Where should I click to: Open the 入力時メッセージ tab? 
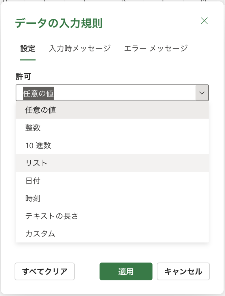(x=80, y=48)
